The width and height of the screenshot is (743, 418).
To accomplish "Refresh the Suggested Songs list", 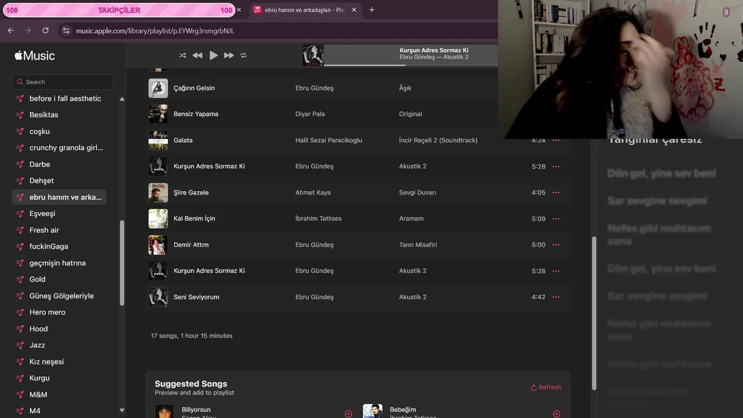I will tap(546, 387).
